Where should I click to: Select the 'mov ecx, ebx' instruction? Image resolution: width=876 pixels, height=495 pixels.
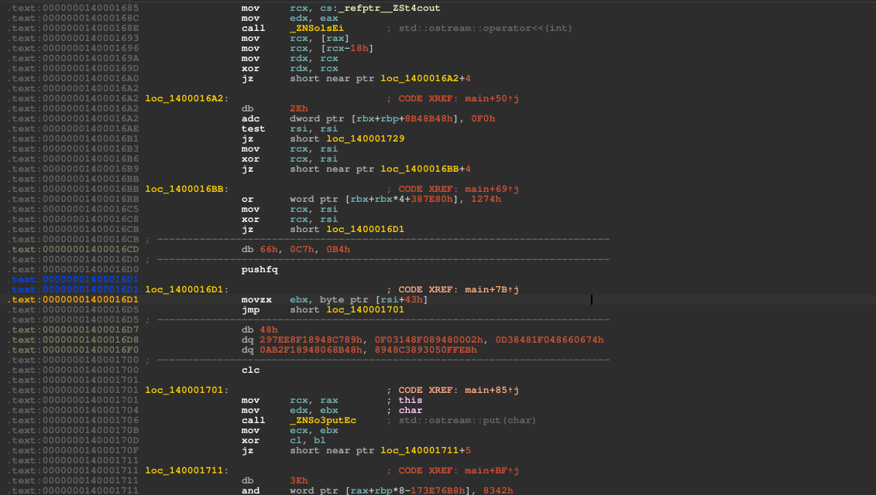coord(290,430)
